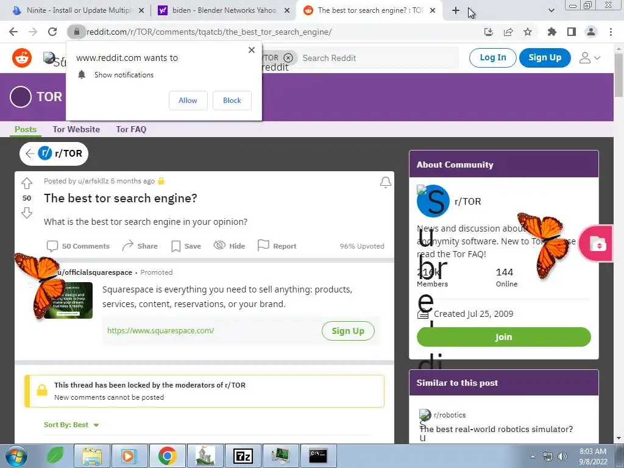
Task: Click Squarespace ad Sign Up button
Action: point(348,331)
